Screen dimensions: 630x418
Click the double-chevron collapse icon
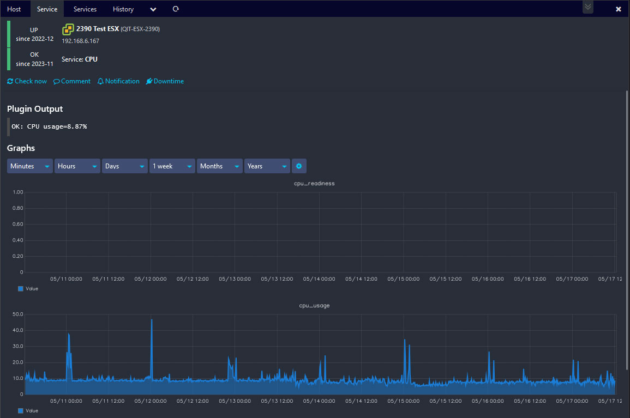(587, 7)
